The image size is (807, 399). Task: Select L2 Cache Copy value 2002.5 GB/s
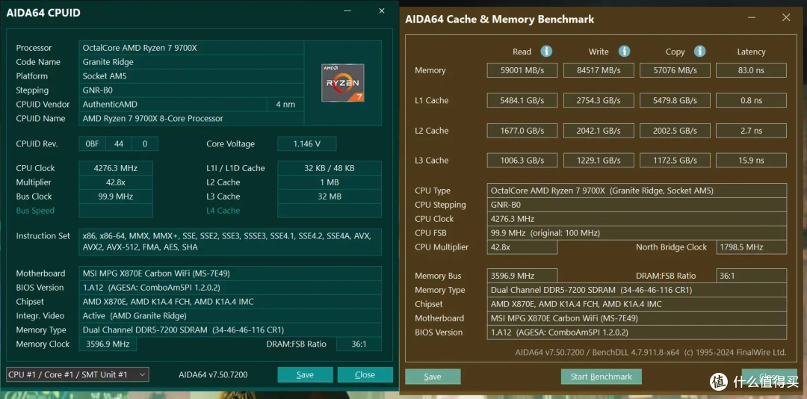click(675, 130)
